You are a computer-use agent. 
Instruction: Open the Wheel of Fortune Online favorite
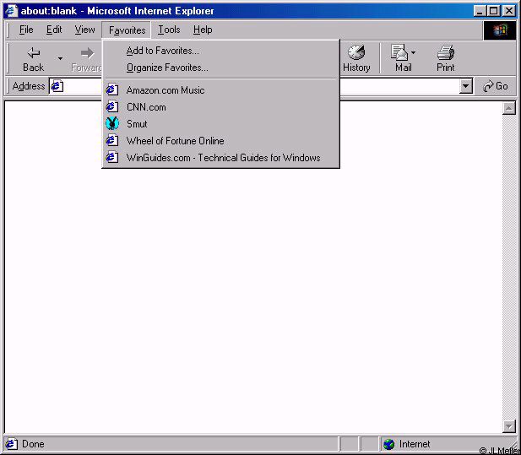pos(220,141)
